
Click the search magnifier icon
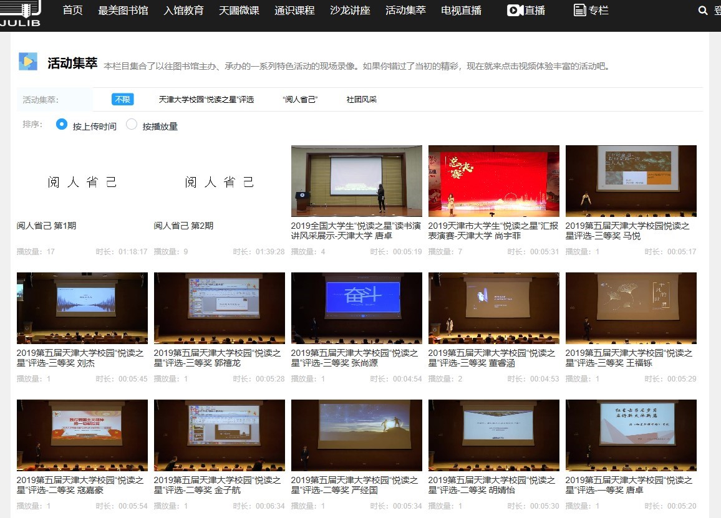703,11
